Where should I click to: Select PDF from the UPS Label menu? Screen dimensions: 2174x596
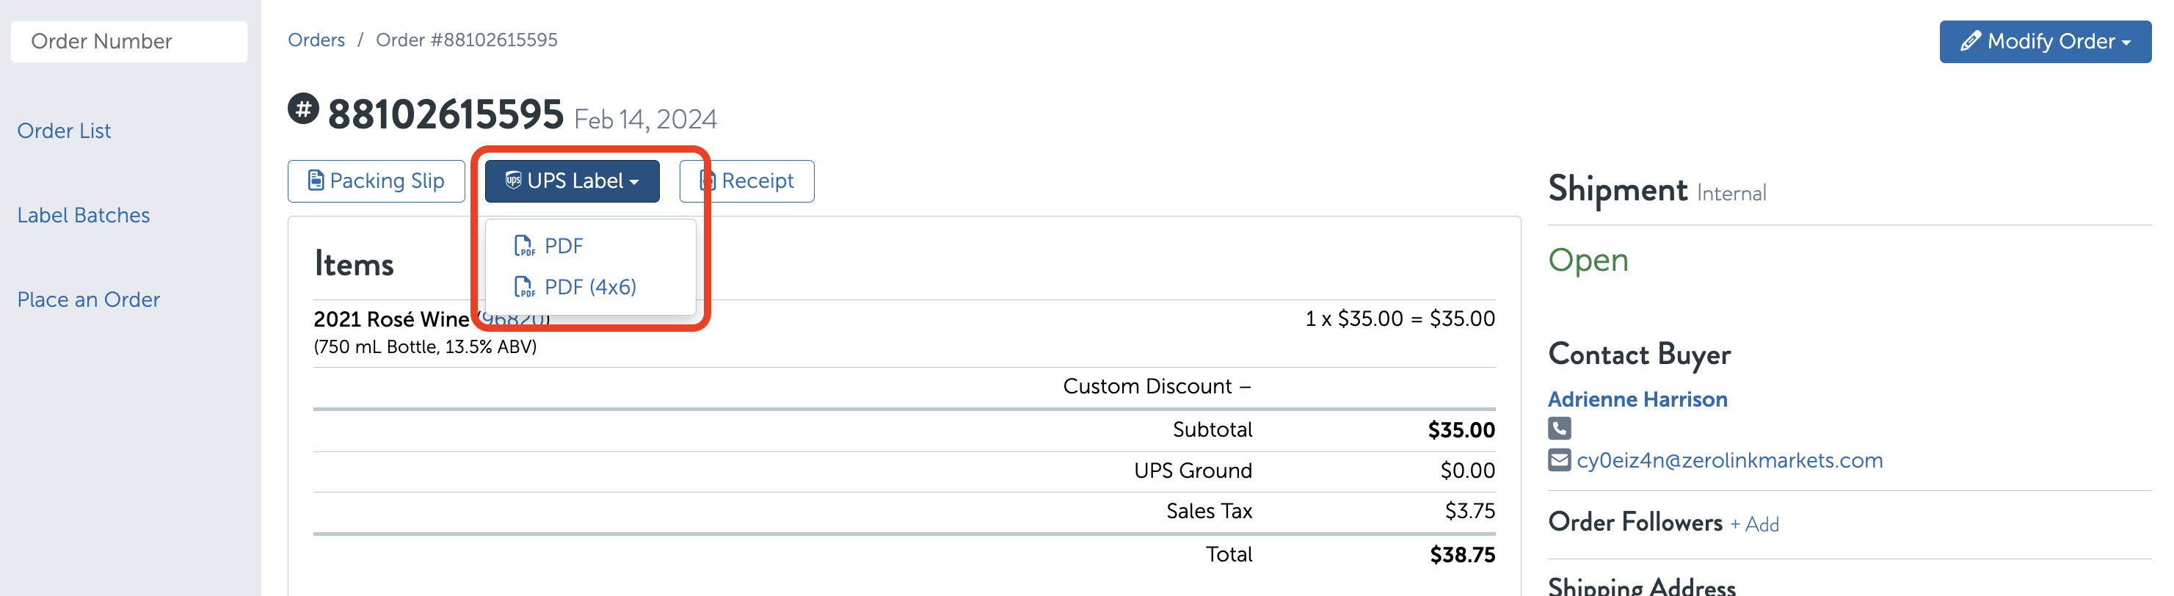pos(563,246)
